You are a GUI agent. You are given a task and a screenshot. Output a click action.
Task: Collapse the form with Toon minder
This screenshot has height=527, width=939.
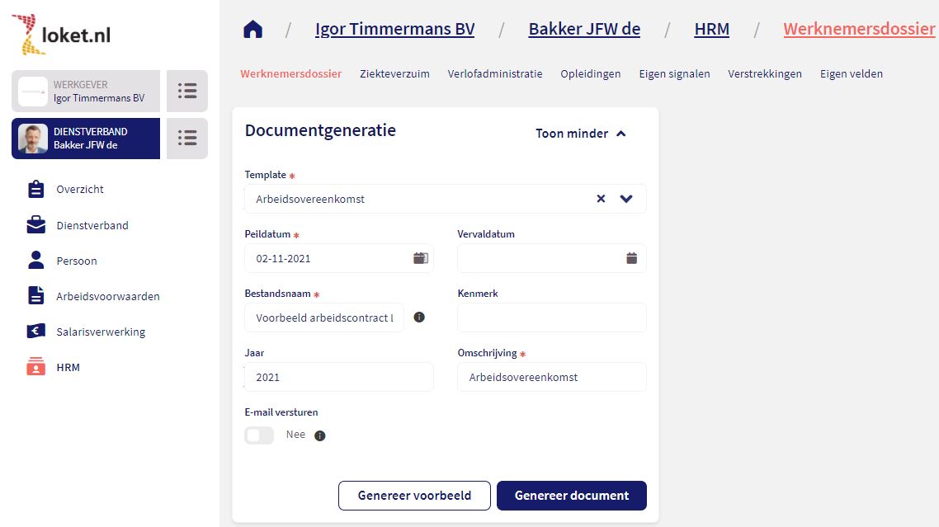pyautogui.click(x=580, y=134)
